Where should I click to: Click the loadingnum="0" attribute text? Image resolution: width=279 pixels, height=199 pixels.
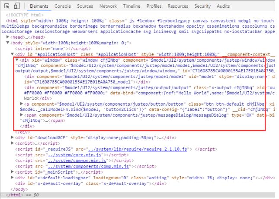click(x=111, y=178)
